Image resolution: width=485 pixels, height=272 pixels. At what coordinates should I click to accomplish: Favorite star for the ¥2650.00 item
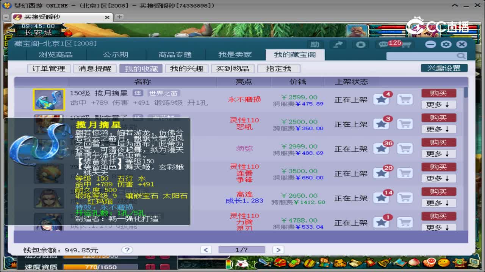pyautogui.click(x=381, y=198)
